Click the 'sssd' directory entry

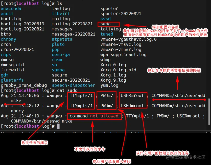coord(106,19)
